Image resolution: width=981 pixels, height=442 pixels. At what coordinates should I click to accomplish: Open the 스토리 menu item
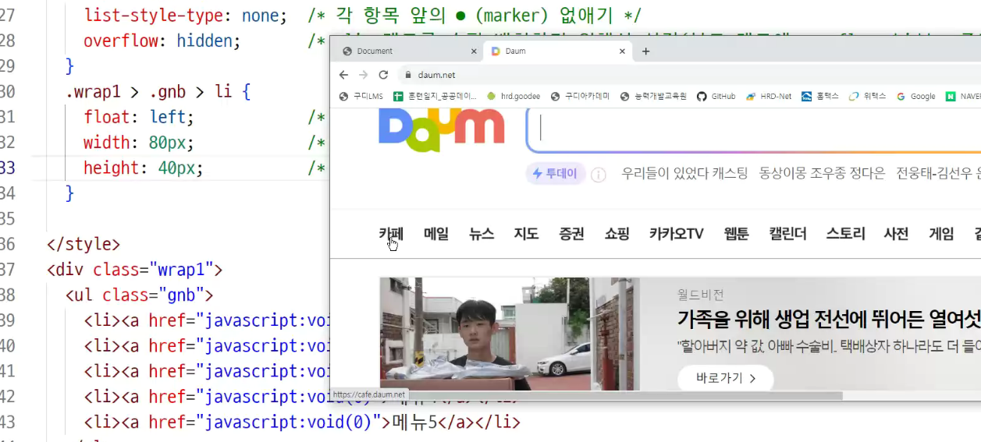coord(845,234)
